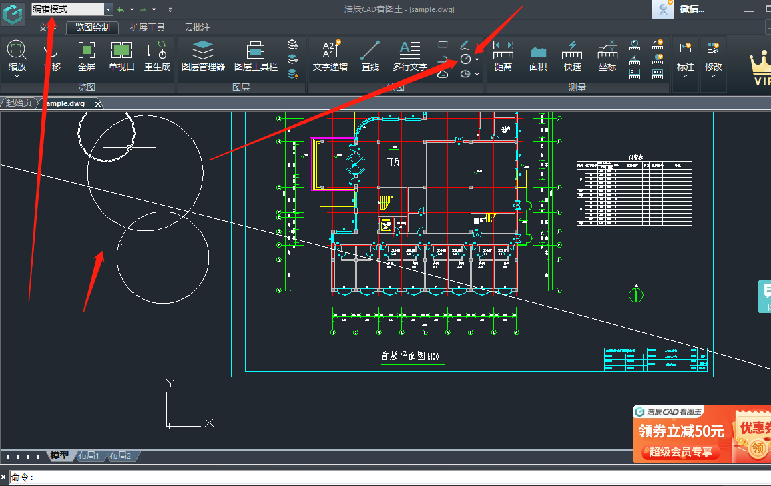The width and height of the screenshot is (771, 486).
Task: Expand the ellipse tool options arrow
Action: coord(477,75)
